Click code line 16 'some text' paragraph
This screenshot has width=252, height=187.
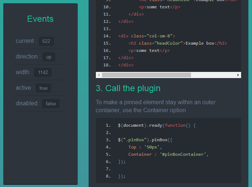pyautogui.click(x=149, y=50)
